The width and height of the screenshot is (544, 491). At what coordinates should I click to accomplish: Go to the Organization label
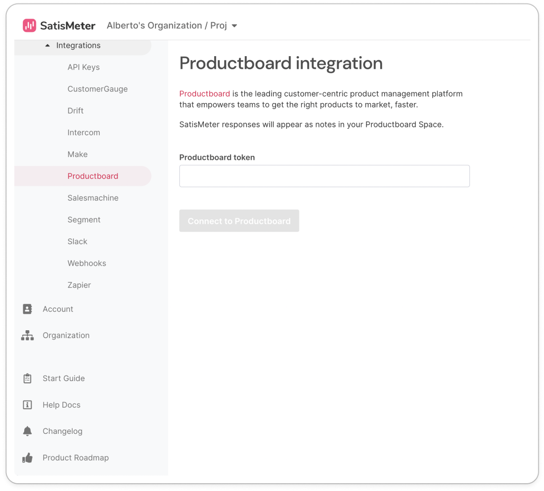coord(66,335)
